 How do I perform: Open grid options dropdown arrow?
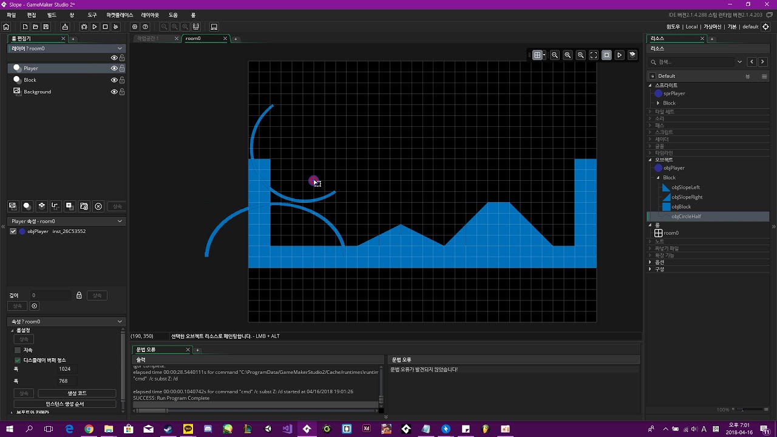pos(544,55)
